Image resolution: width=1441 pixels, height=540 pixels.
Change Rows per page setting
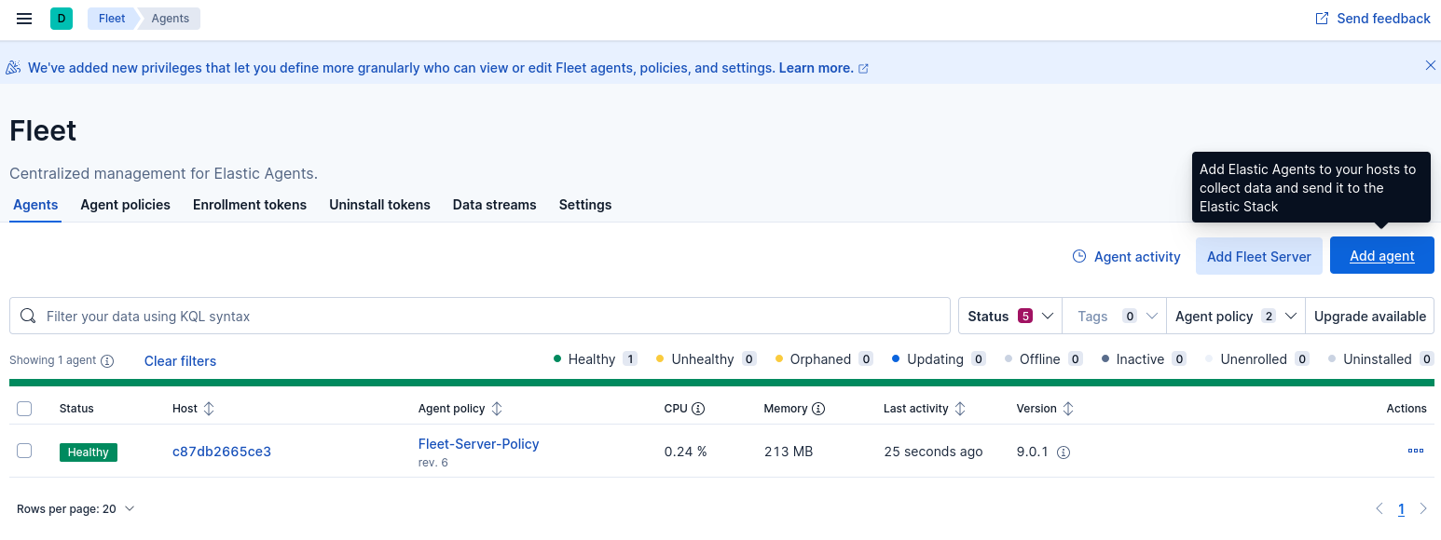click(x=75, y=508)
